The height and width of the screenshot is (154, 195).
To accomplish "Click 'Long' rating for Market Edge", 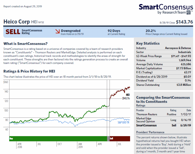I will pos(173,120).
